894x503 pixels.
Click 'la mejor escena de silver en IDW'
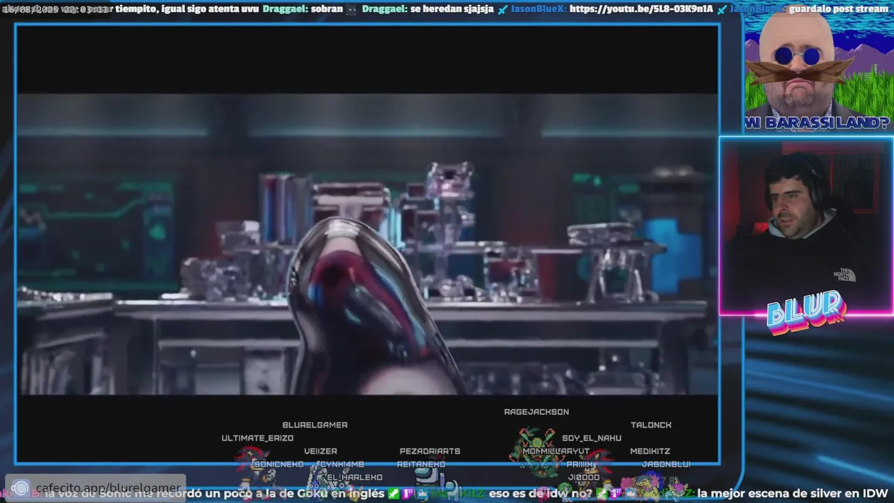(792, 494)
